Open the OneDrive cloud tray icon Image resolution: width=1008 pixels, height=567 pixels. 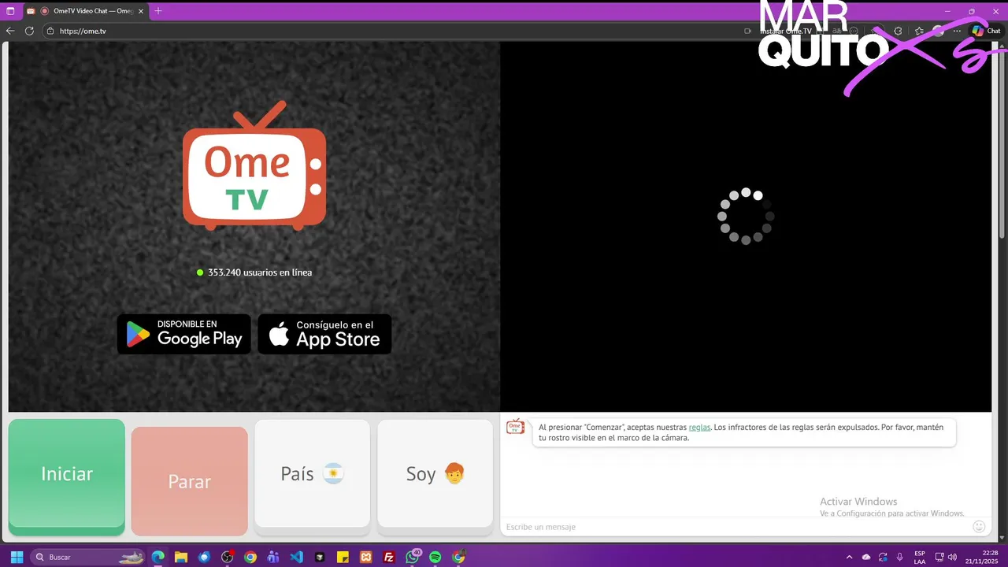click(866, 557)
